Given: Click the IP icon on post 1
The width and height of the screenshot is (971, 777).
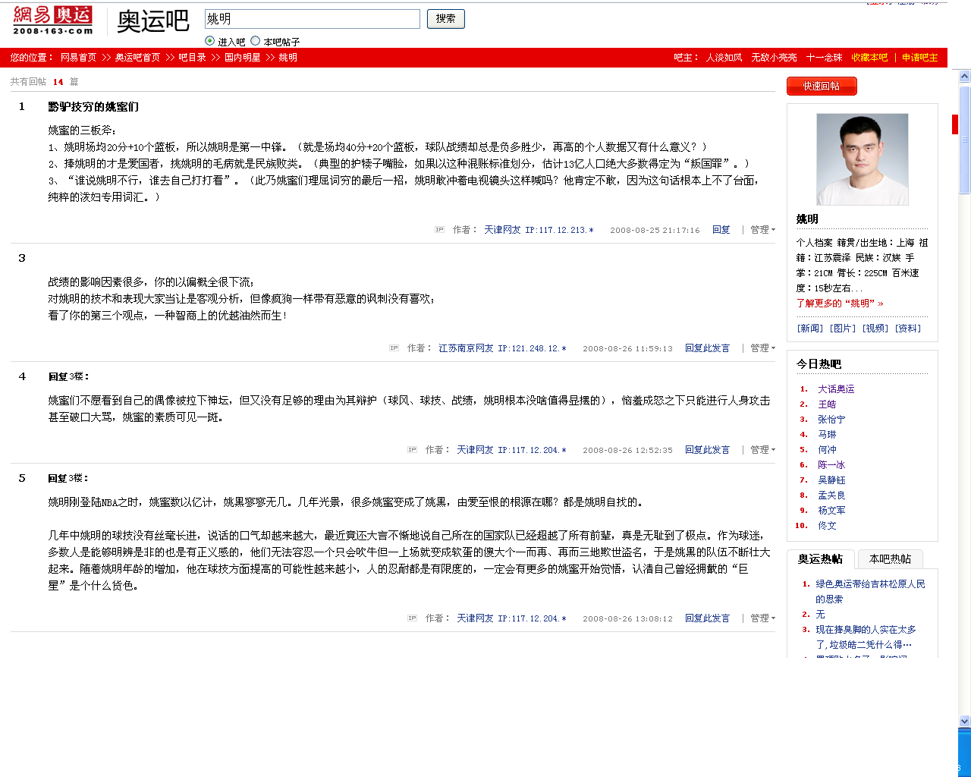Looking at the screenshot, I should click(x=439, y=230).
